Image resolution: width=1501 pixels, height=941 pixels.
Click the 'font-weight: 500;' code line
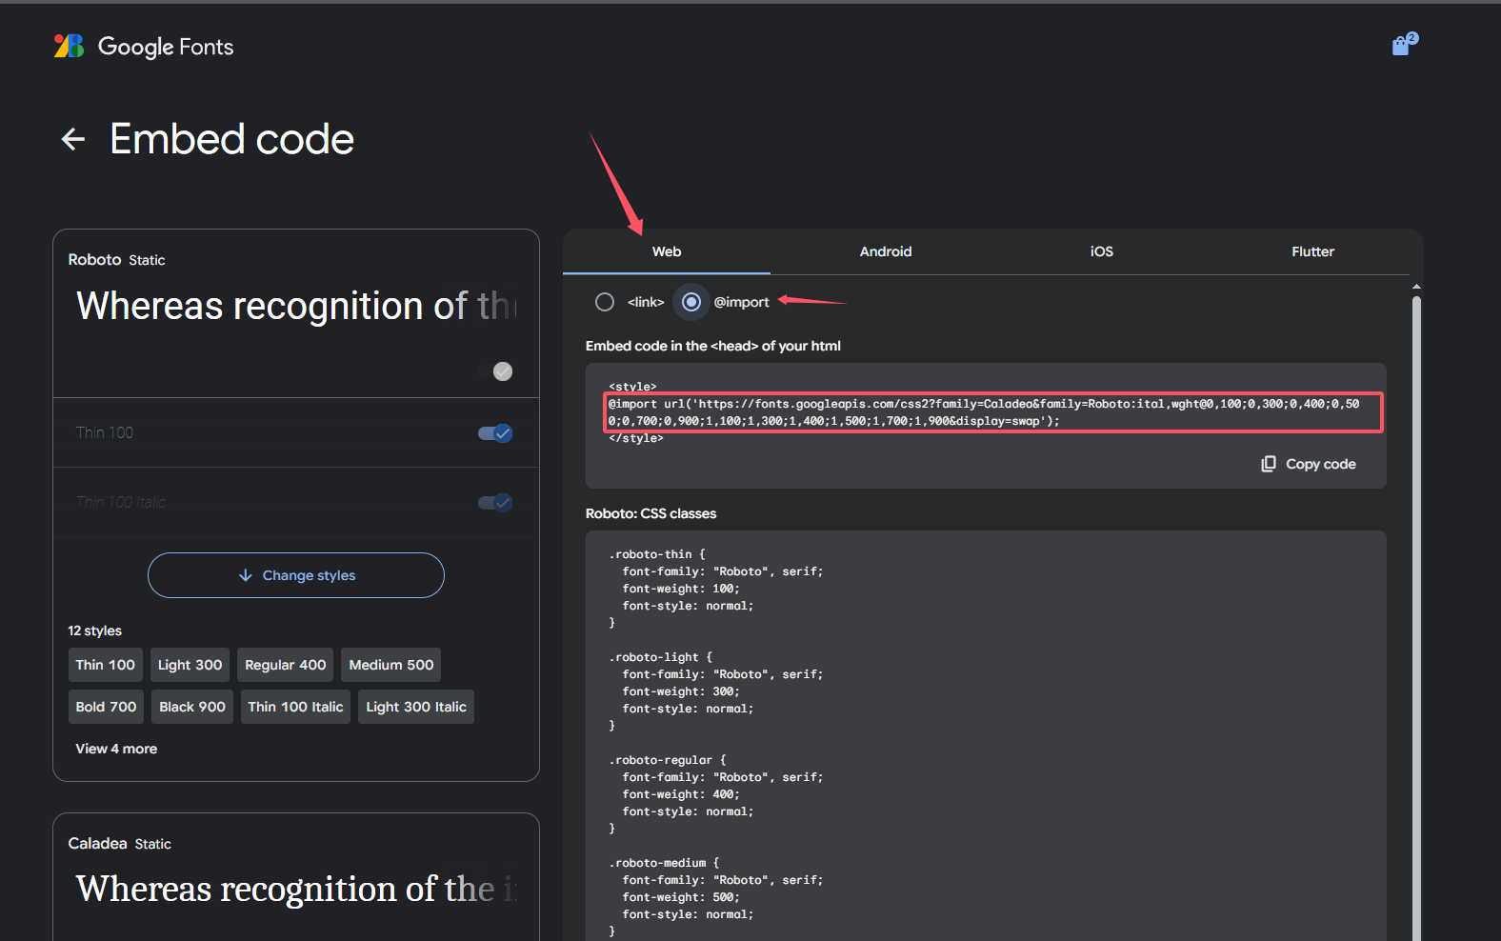tap(681, 897)
